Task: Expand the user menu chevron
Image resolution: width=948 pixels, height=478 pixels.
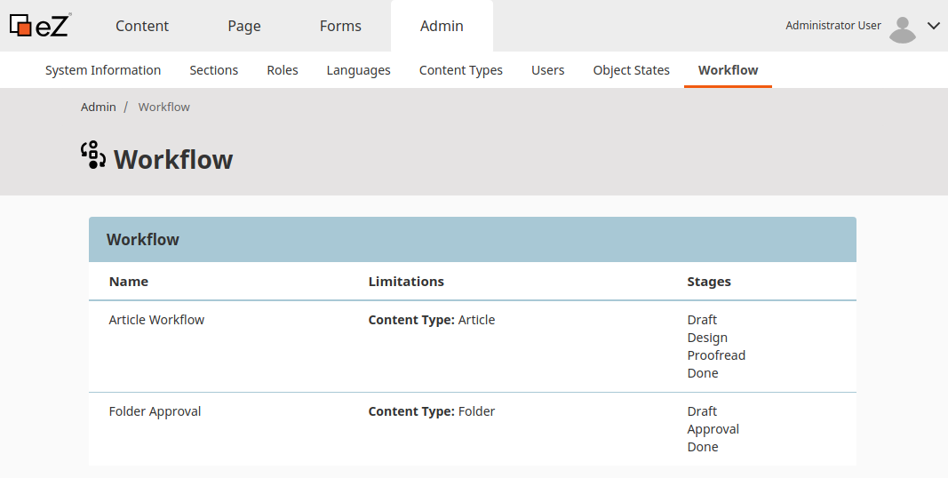Action: (934, 26)
